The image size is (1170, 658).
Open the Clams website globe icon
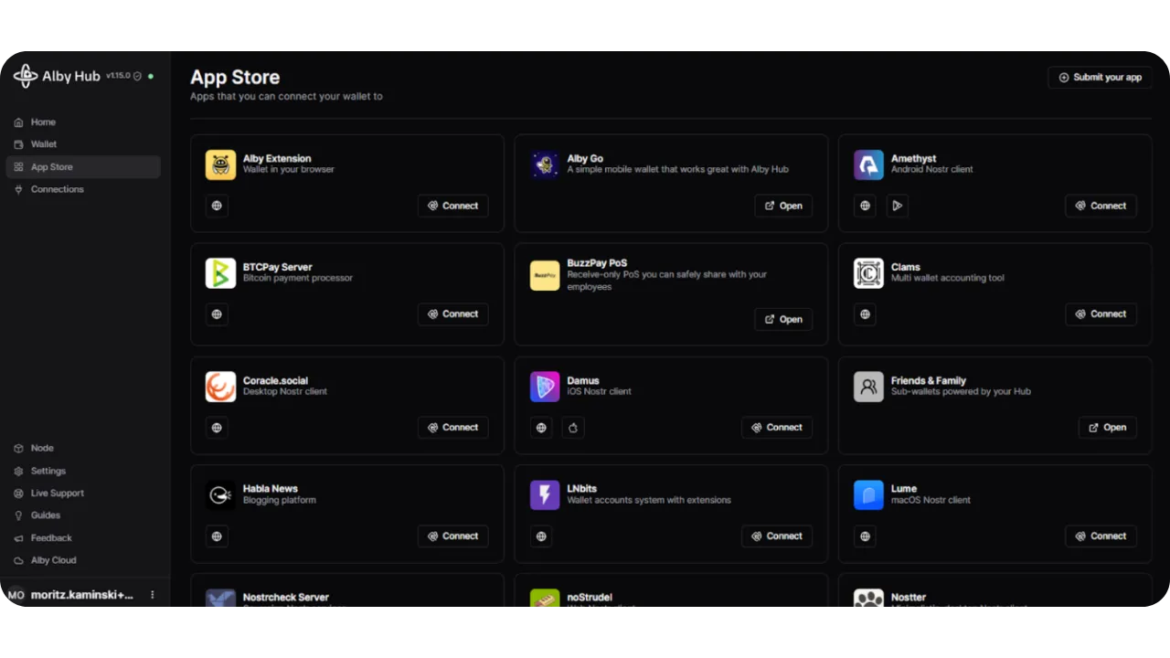865,314
